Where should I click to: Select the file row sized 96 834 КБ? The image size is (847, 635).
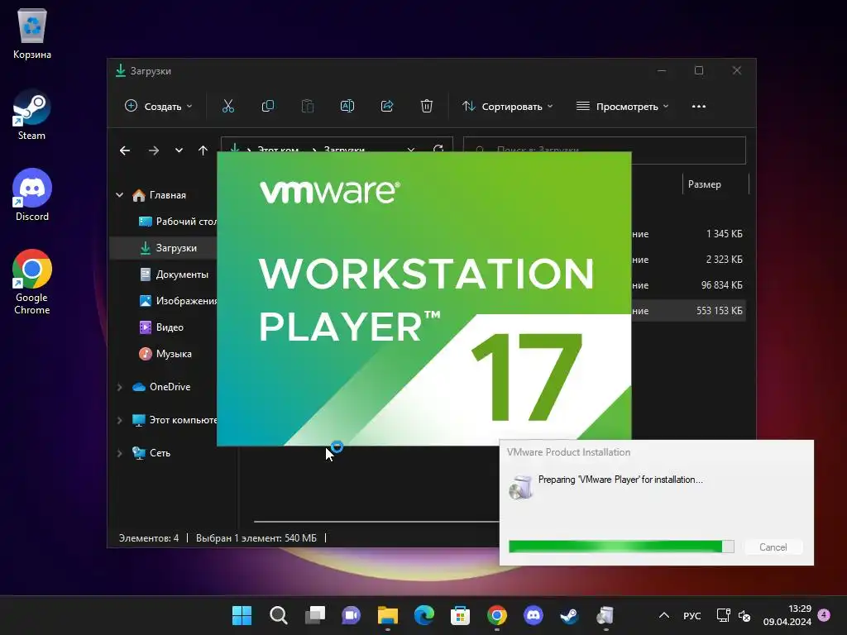688,285
